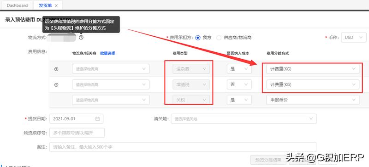Change 是否纳入成本 for 关税 row
Screen dimensions: 369x167
click(x=239, y=100)
